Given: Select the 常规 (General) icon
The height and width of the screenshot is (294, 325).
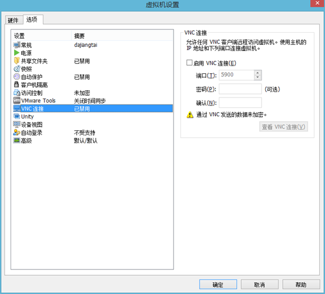Looking at the screenshot, I should [x=17, y=45].
